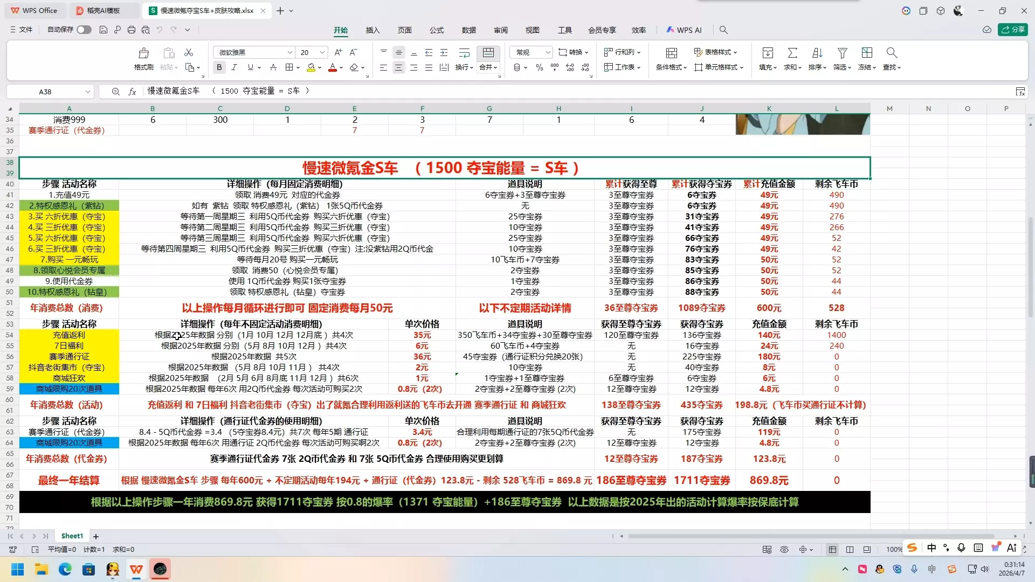Viewport: 1035px width, 582px height.
Task: Click the Sum (求和) sigma icon
Action: [x=792, y=53]
